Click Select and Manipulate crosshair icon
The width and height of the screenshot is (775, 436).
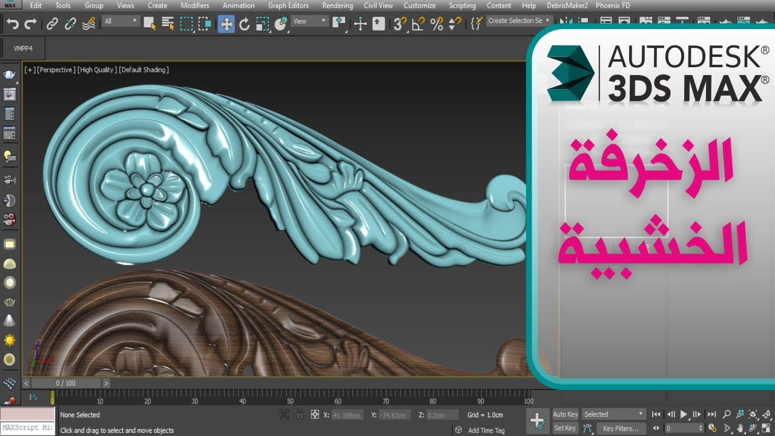[360, 24]
